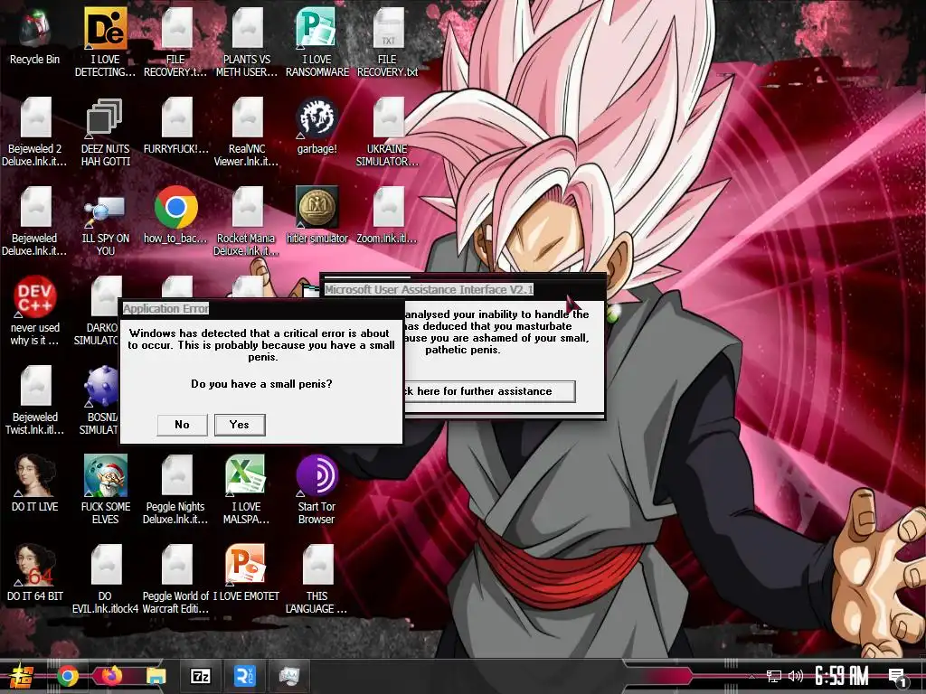Image resolution: width=926 pixels, height=694 pixels.
Task: Open RealVNC from the taskbar
Action: point(244,676)
